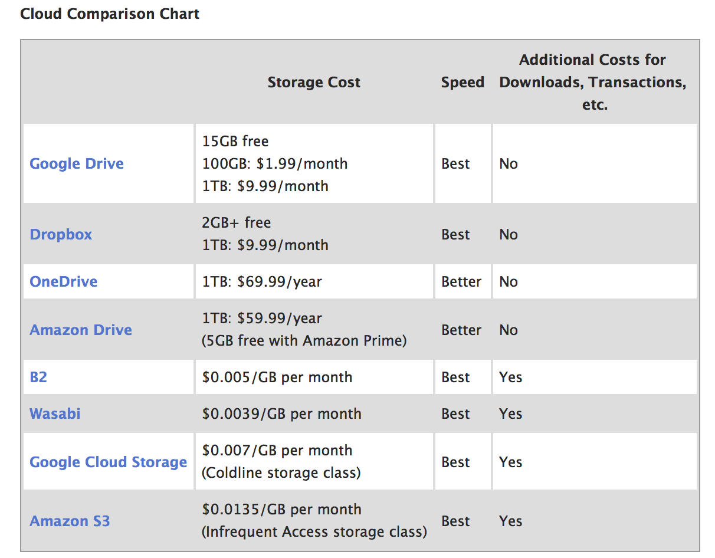The image size is (715, 558).
Task: Click the Dropbox link
Action: pos(61,234)
